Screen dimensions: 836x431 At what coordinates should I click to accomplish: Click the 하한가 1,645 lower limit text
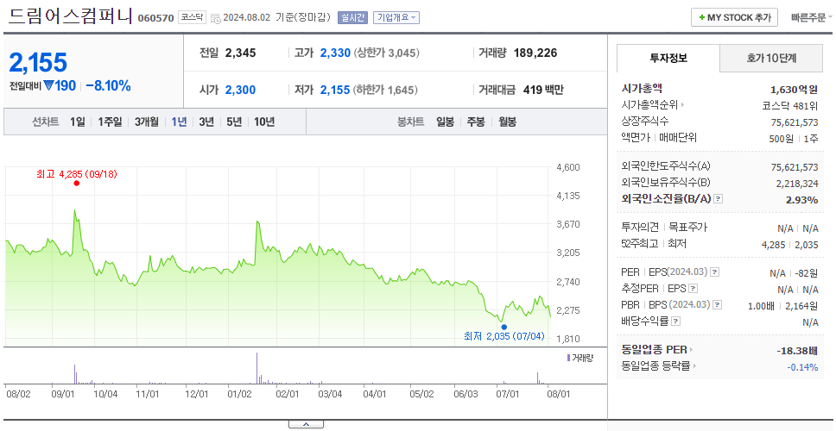pyautogui.click(x=385, y=90)
